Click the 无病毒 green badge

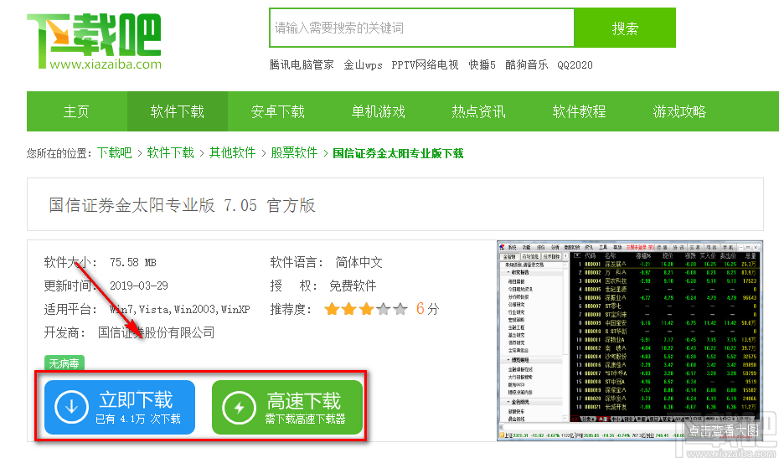click(x=64, y=363)
